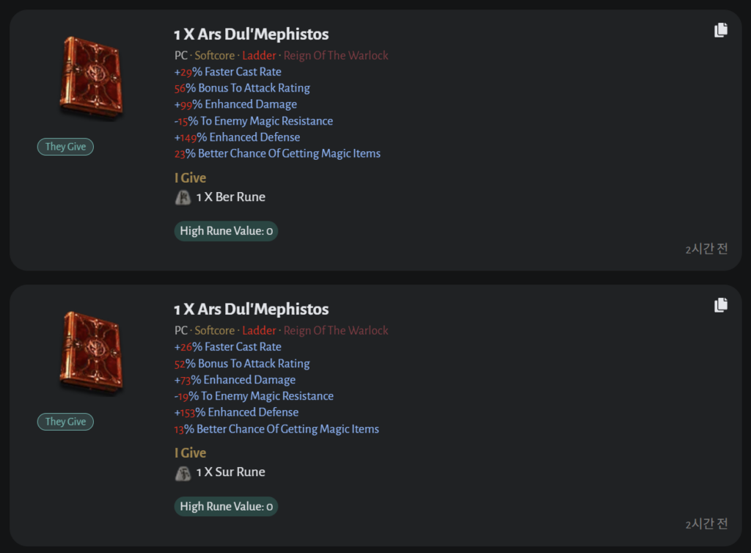Click Reign Of The Warlock in the Sur Rune listing

336,331
